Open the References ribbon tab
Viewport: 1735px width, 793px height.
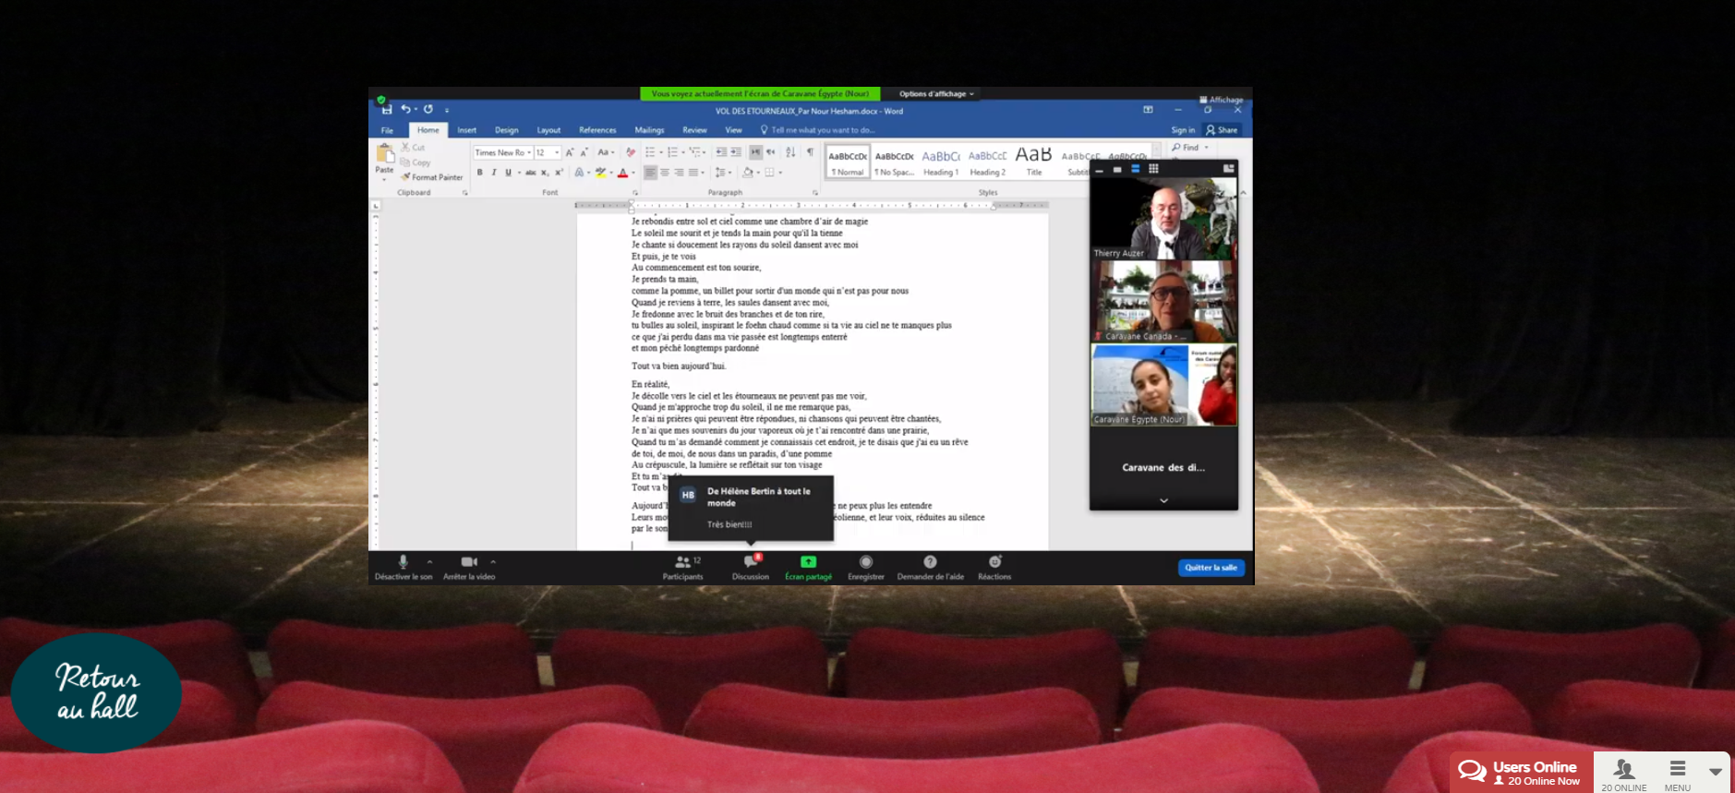pyautogui.click(x=597, y=130)
